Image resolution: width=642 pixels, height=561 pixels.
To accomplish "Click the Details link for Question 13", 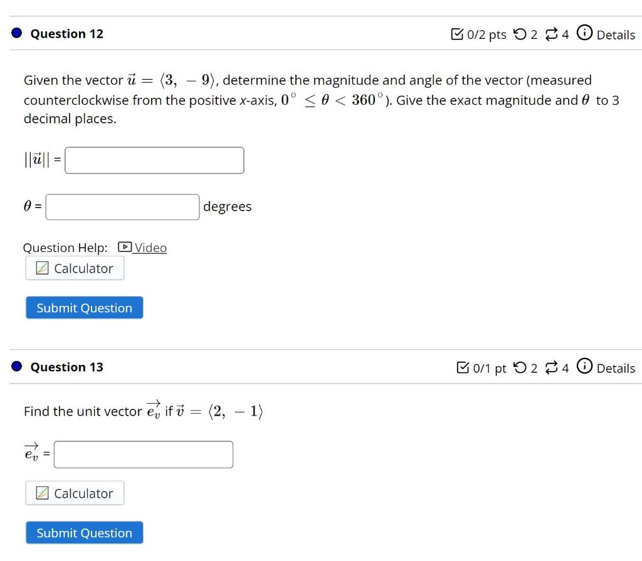I will tap(616, 369).
